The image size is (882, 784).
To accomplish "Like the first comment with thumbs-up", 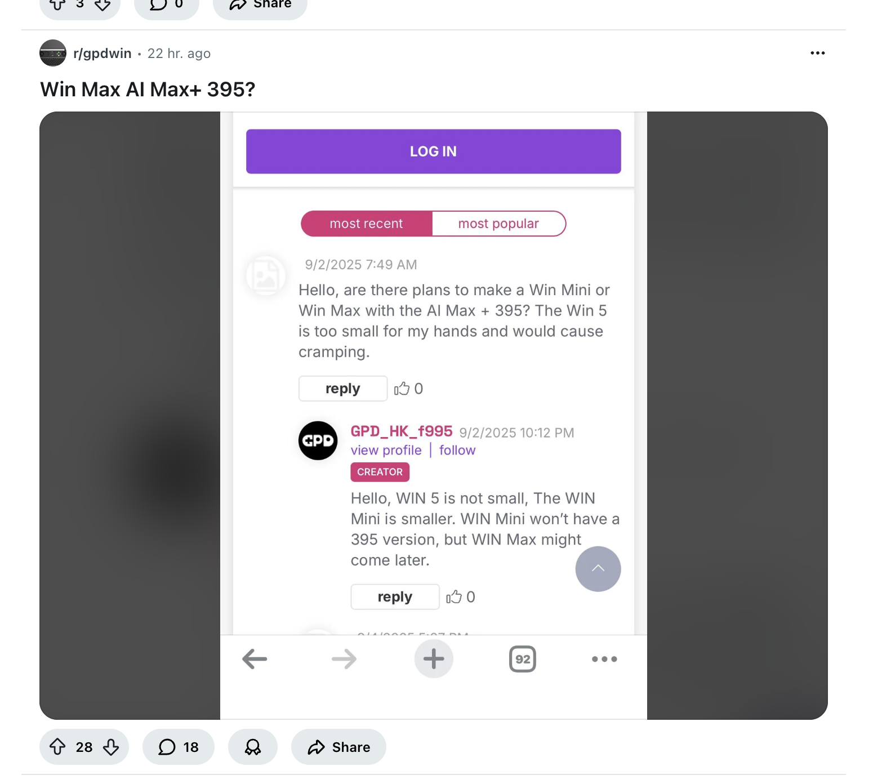I will coord(402,389).
